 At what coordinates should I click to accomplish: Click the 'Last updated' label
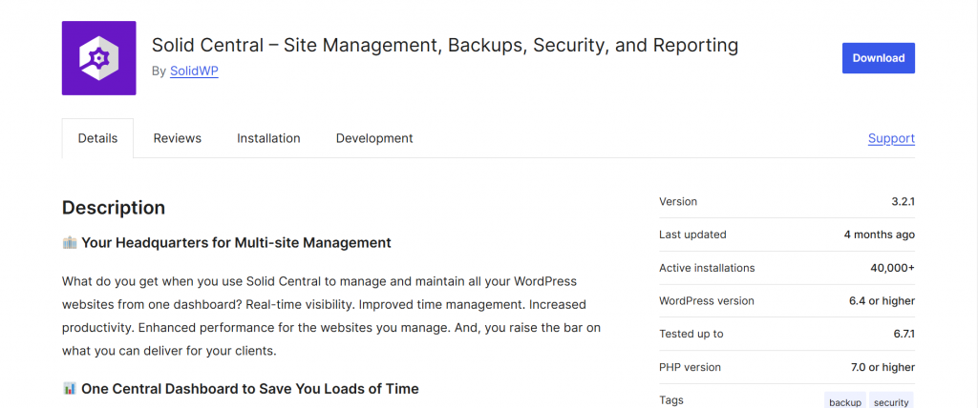click(692, 235)
